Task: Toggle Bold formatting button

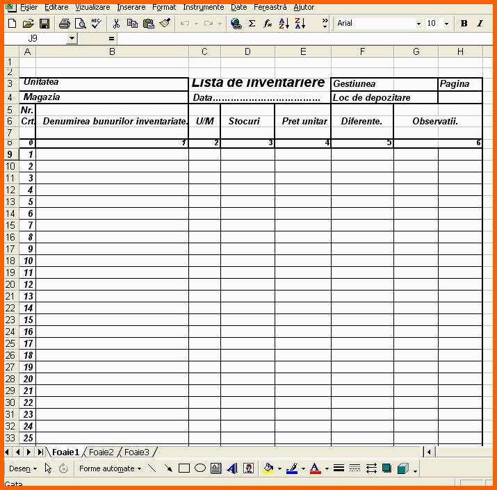Action: pyautogui.click(x=464, y=23)
